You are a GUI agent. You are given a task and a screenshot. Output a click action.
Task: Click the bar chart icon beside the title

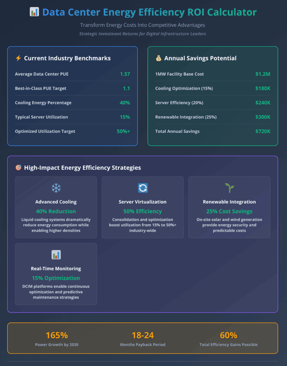coord(34,12)
